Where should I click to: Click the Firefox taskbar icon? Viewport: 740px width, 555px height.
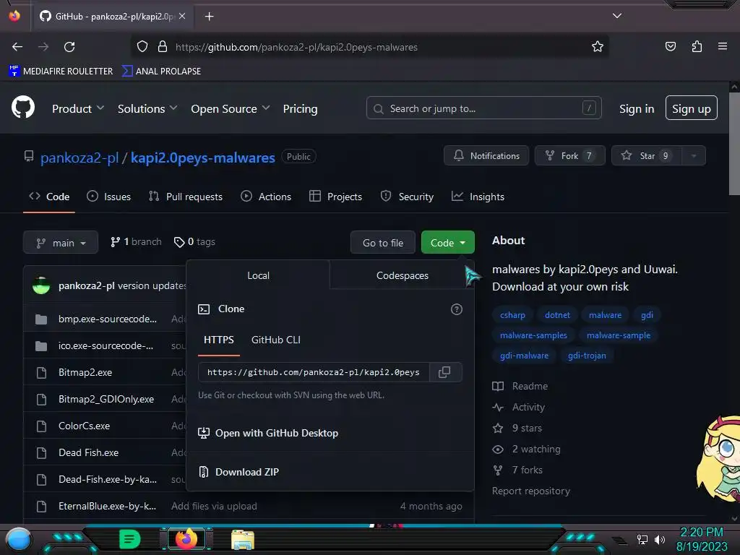[x=186, y=538]
